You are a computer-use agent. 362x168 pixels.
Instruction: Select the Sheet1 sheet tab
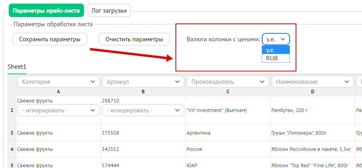[x=17, y=67]
